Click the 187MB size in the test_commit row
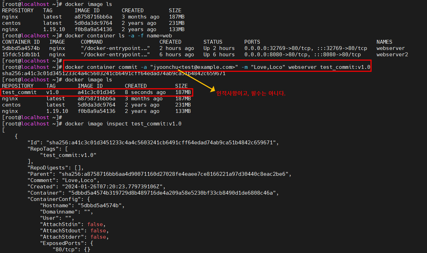This screenshot has height=253, width=427. [x=183, y=92]
